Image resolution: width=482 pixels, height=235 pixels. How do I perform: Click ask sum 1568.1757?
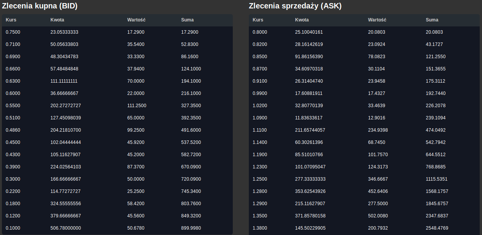(437, 191)
